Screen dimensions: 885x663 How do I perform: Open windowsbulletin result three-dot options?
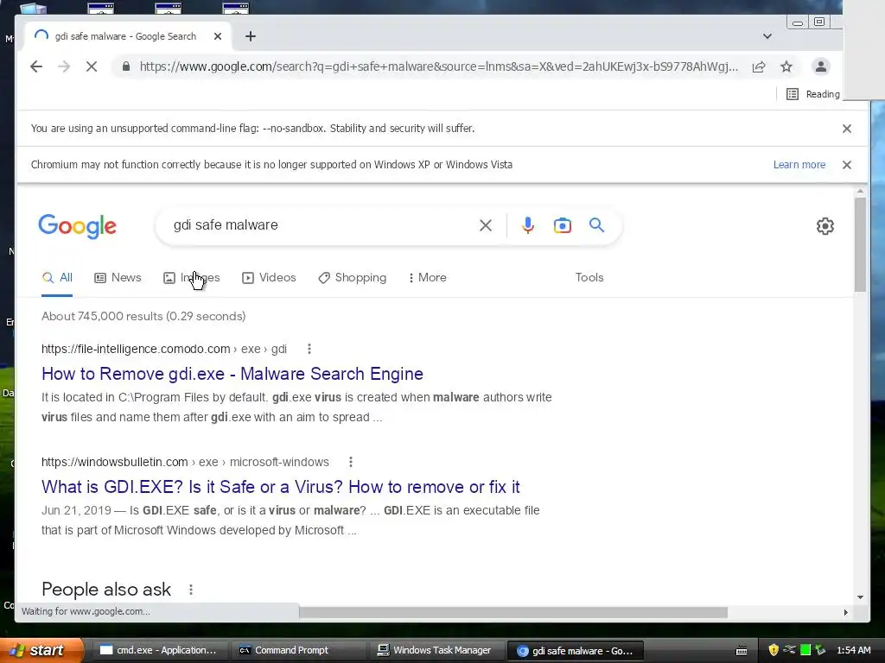pos(351,462)
